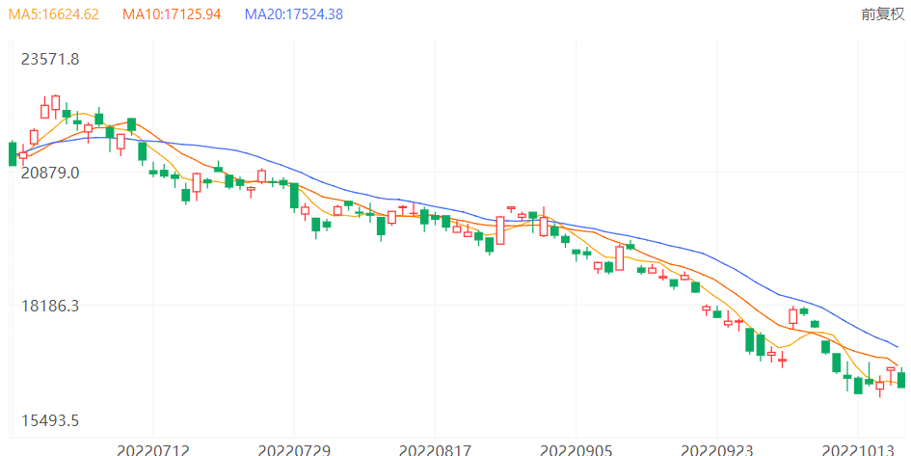Select the 20220712 date marker

tap(153, 450)
